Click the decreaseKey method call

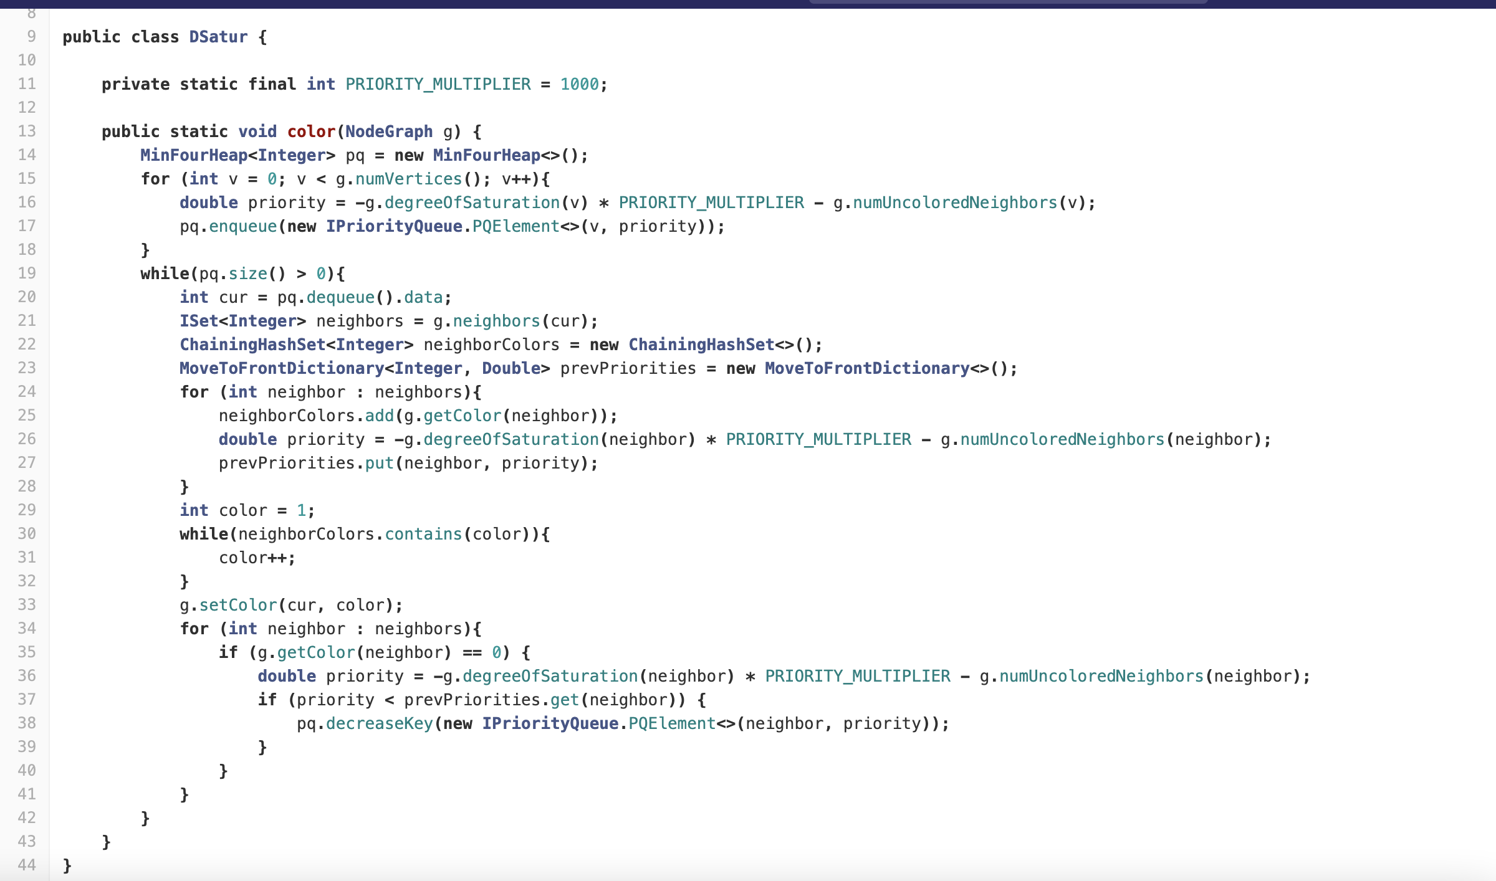pyautogui.click(x=379, y=723)
